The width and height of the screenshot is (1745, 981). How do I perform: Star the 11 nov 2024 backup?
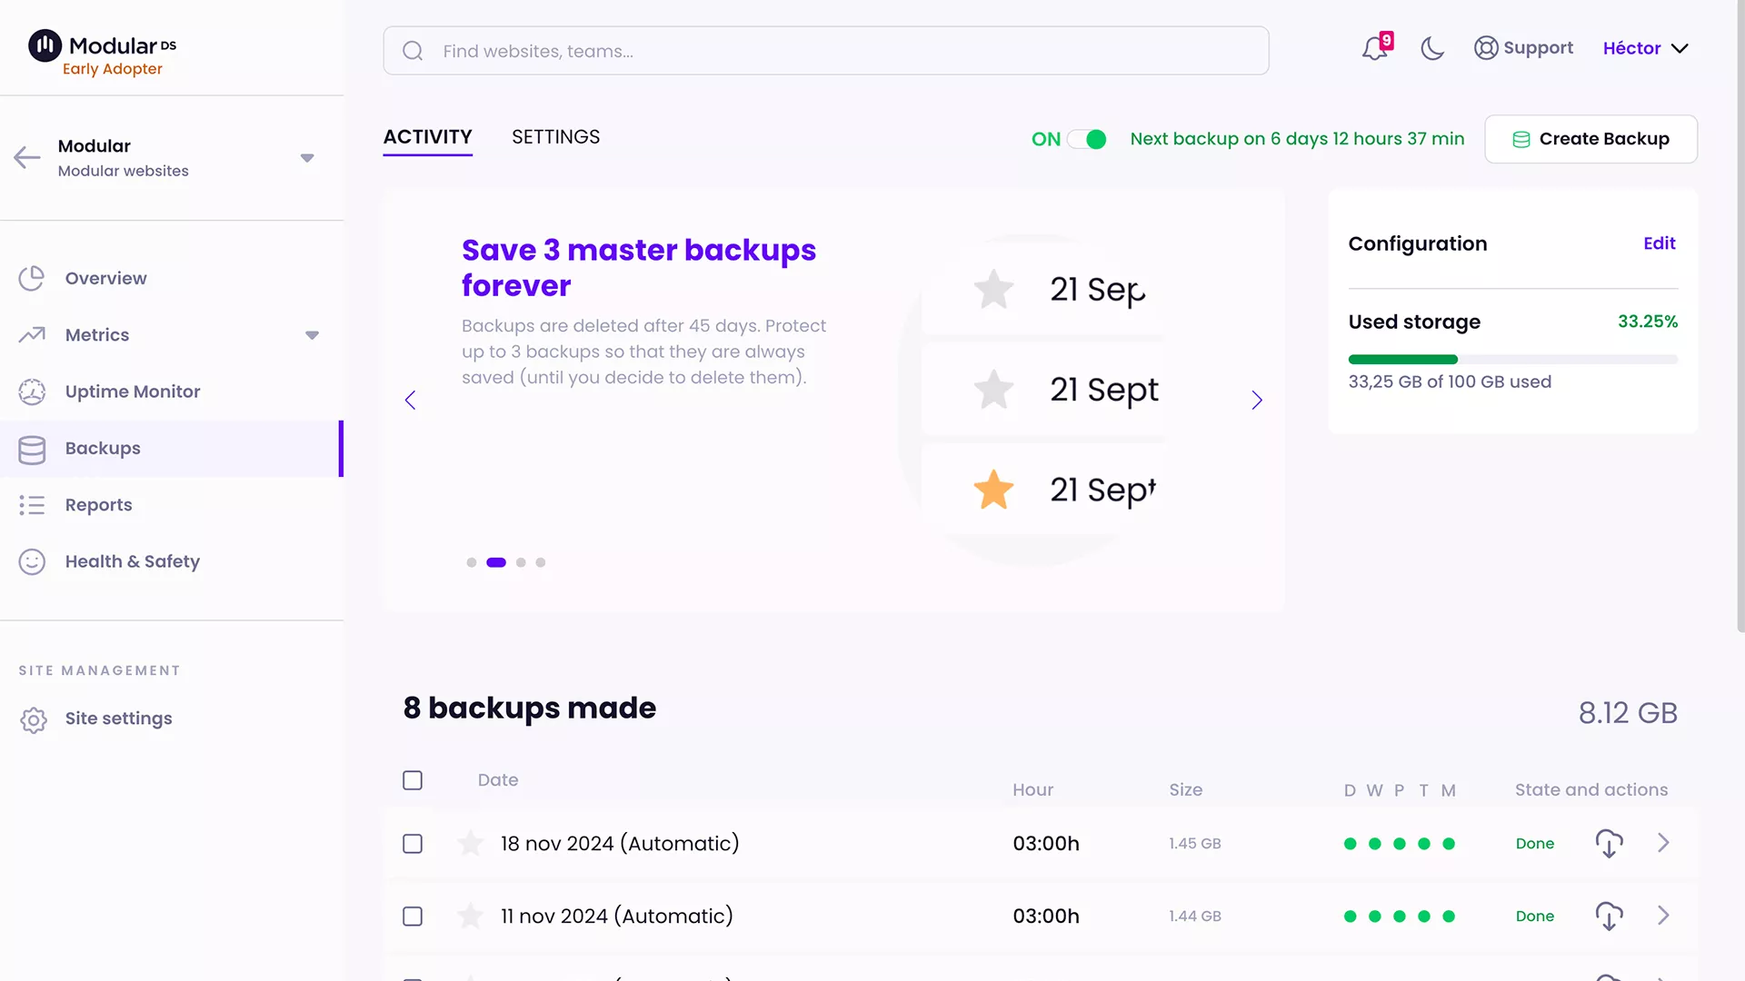point(470,916)
